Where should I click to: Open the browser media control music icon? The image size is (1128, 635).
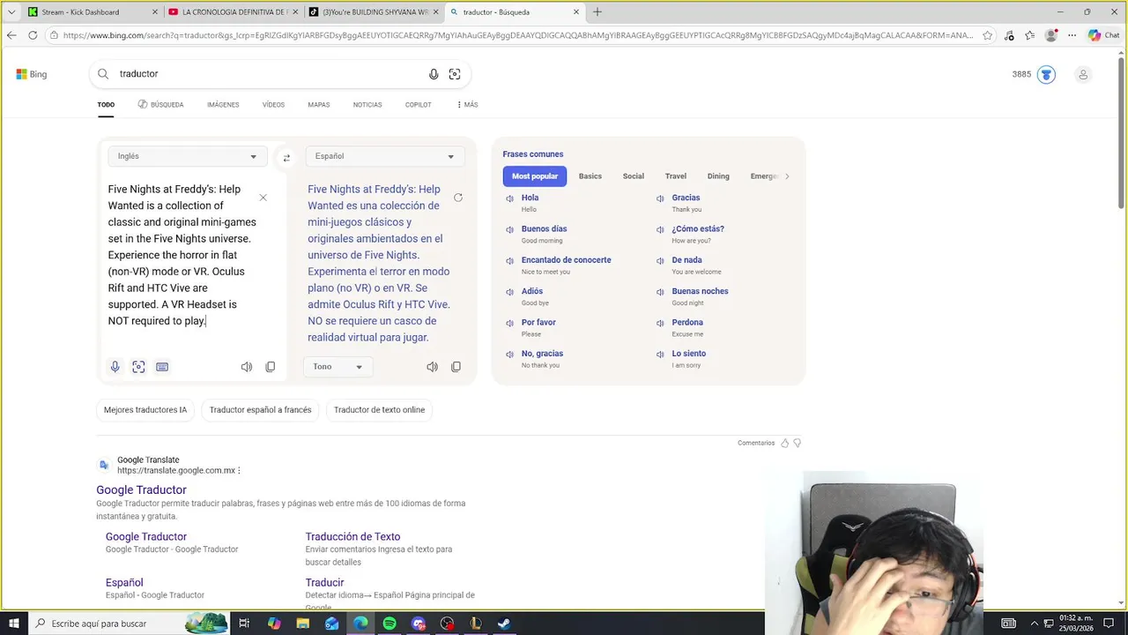1009,35
